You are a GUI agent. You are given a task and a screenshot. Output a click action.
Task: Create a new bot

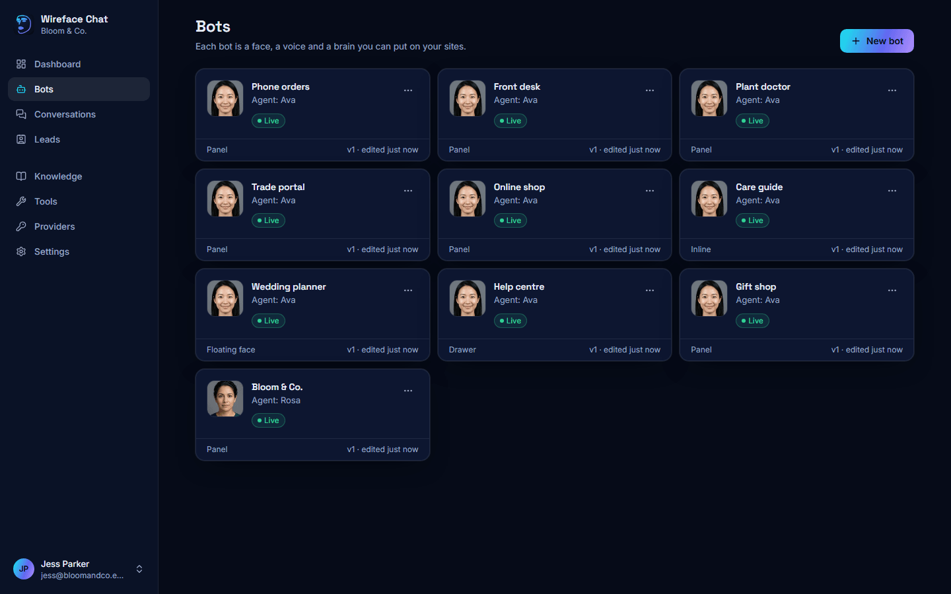876,41
